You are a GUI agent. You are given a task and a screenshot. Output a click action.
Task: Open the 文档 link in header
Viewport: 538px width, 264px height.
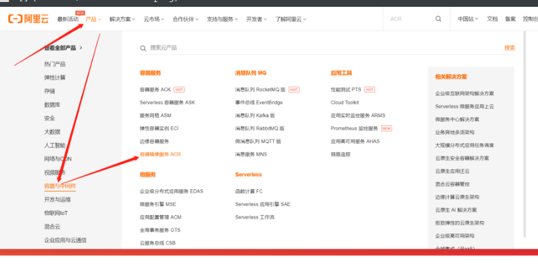point(492,19)
